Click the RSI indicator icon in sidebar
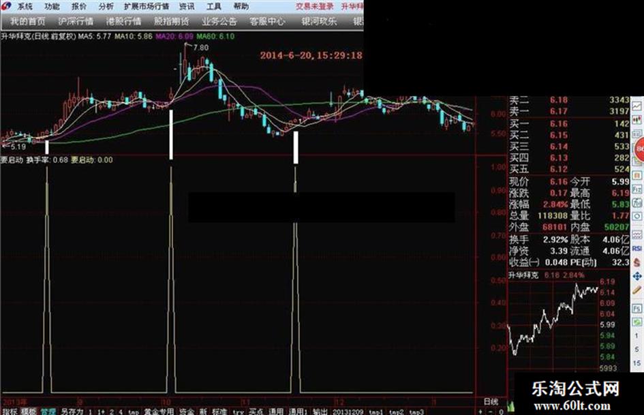This screenshot has width=644, height=415. (637, 249)
